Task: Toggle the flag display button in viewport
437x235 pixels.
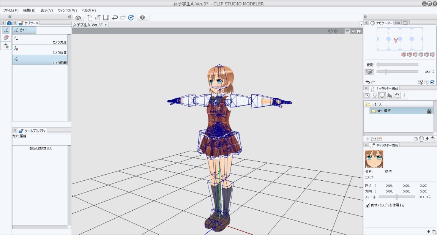Action: point(359,31)
